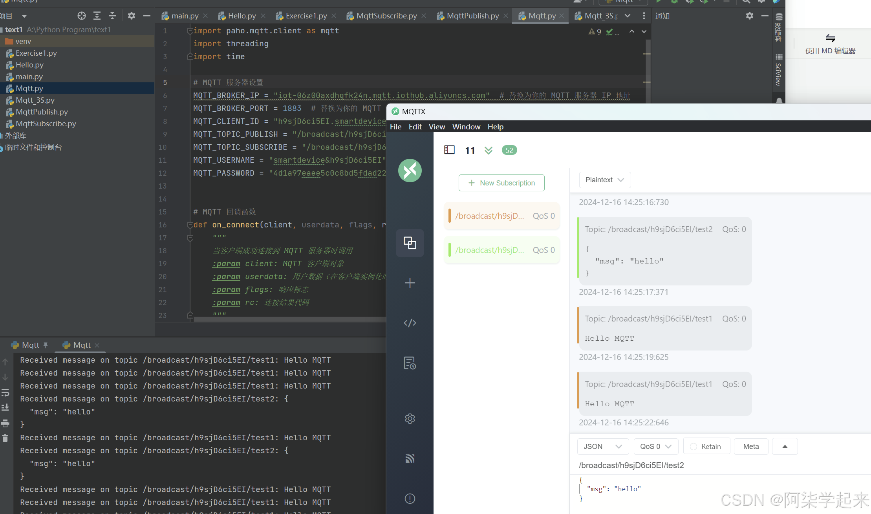
Task: Open the MQTTX Script code icon
Action: click(x=410, y=323)
